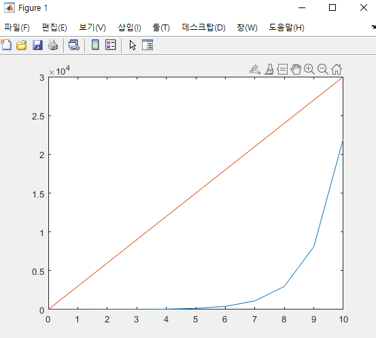Save the figure with the floppy disk icon

(x=37, y=45)
